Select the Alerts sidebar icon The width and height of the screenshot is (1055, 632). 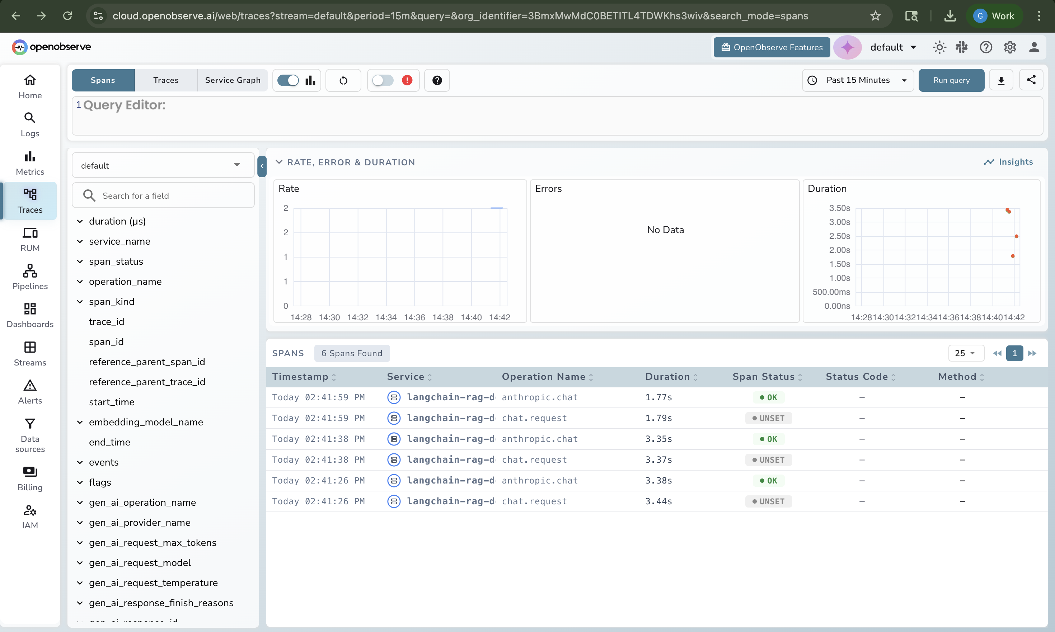click(29, 391)
